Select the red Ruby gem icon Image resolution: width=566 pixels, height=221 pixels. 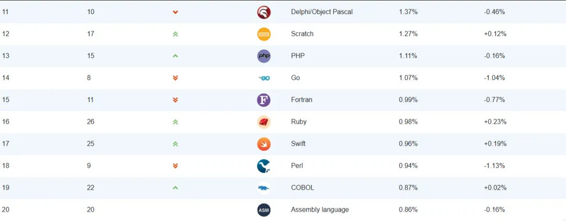coord(264,122)
